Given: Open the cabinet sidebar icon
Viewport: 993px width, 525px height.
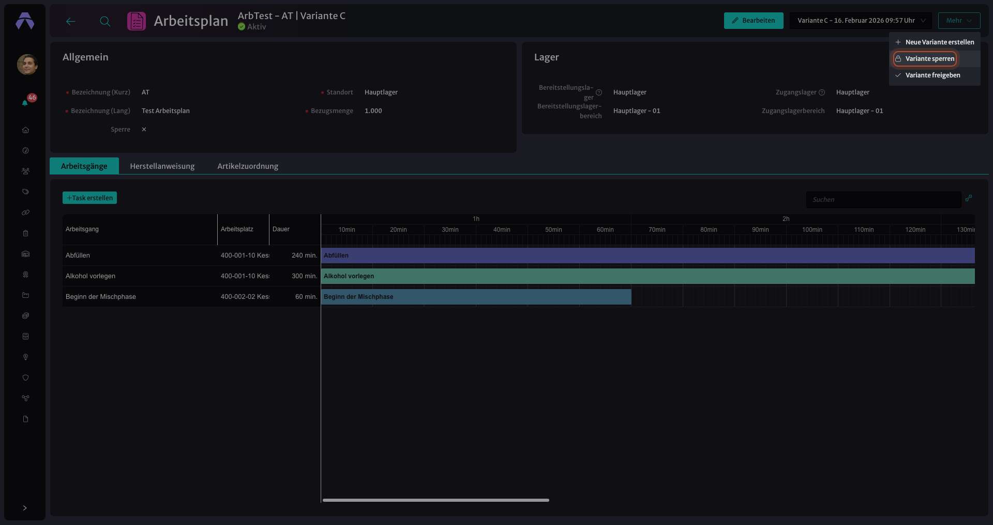Looking at the screenshot, I should click(25, 337).
